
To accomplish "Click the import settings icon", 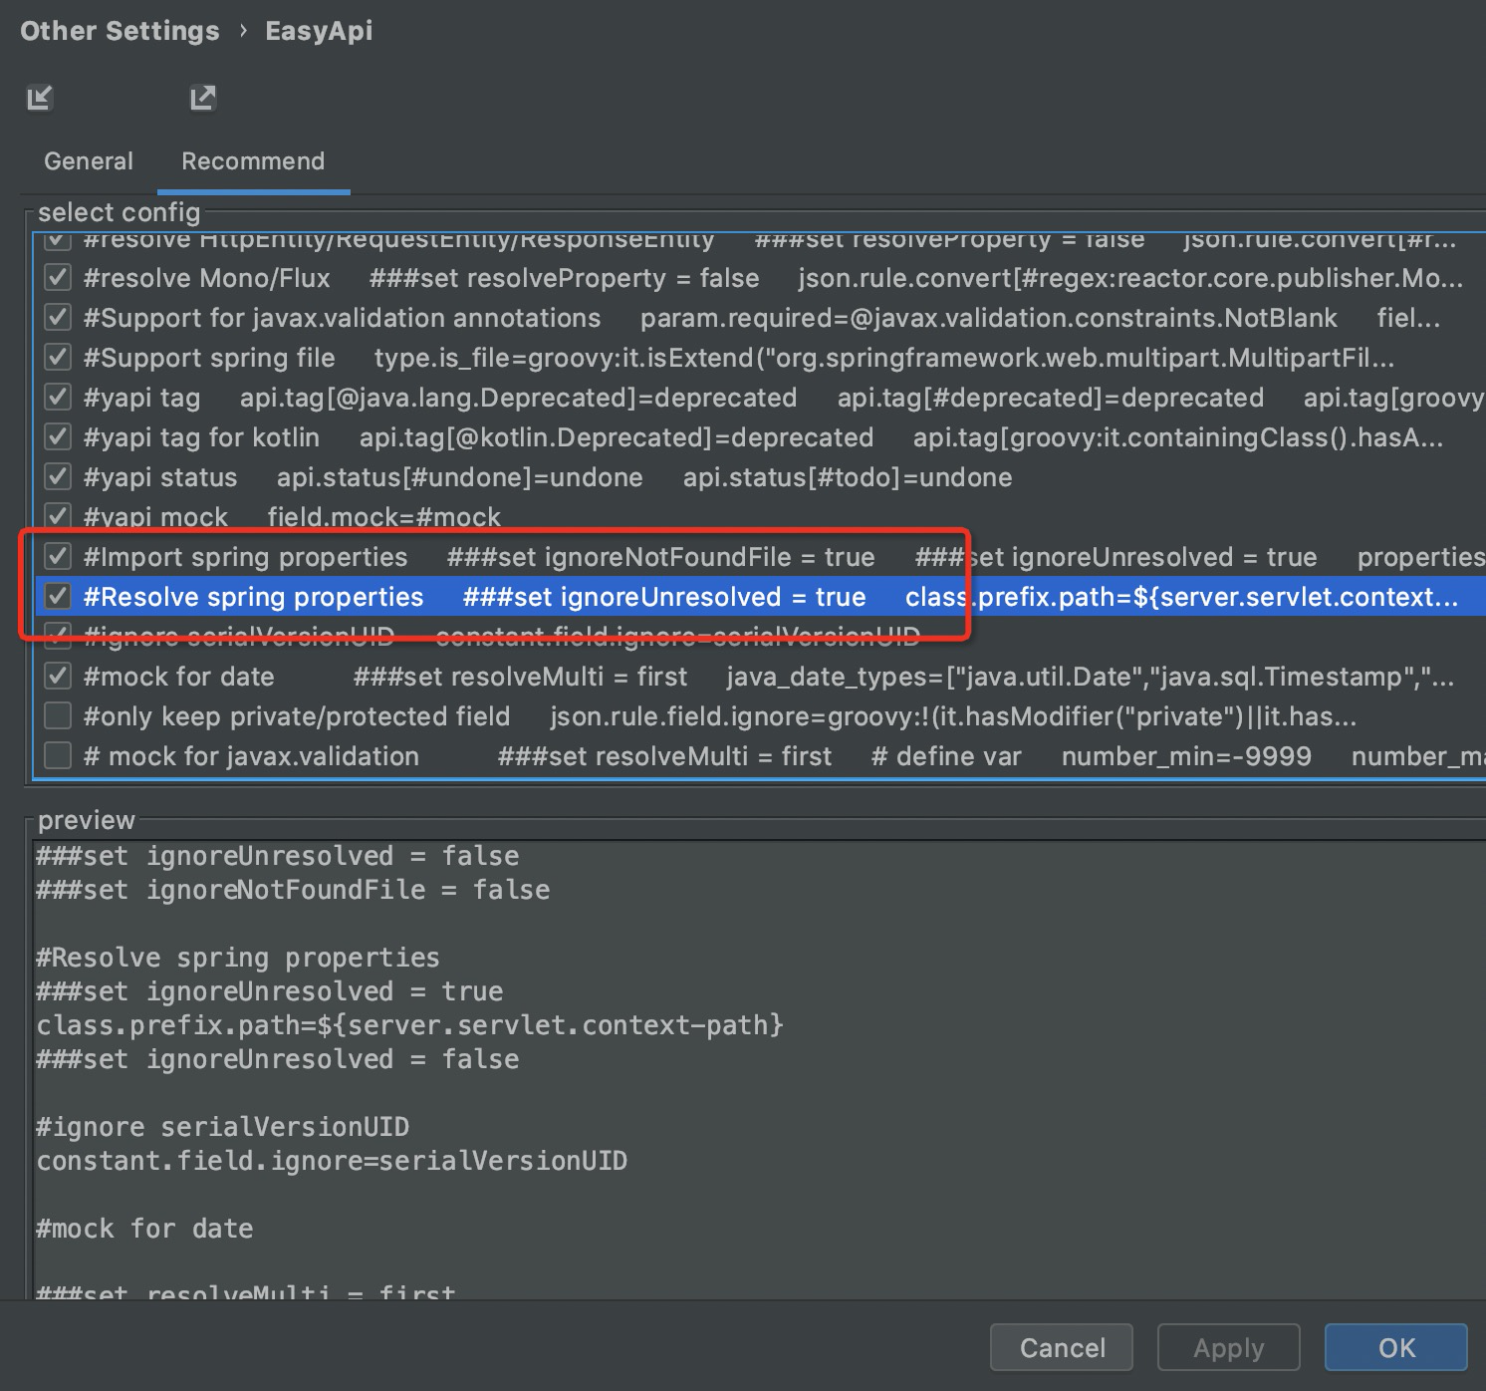I will pyautogui.click(x=40, y=98).
